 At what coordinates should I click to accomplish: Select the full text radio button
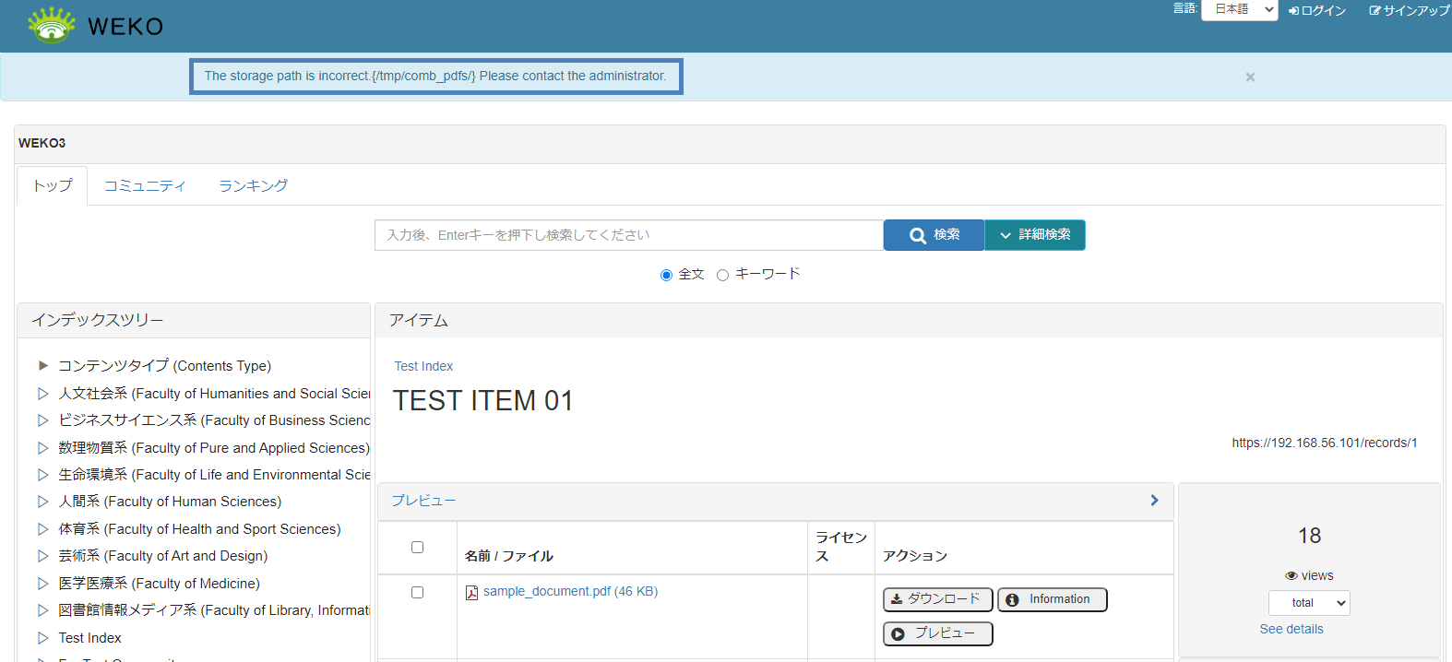point(666,275)
